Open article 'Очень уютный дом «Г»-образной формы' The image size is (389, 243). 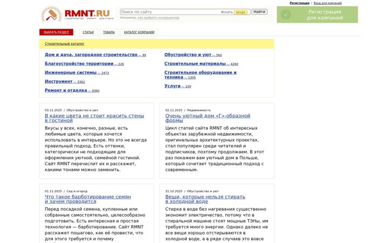coord(207,118)
